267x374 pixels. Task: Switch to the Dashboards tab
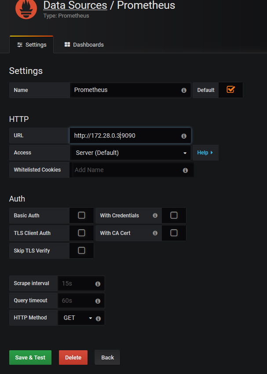click(x=84, y=44)
